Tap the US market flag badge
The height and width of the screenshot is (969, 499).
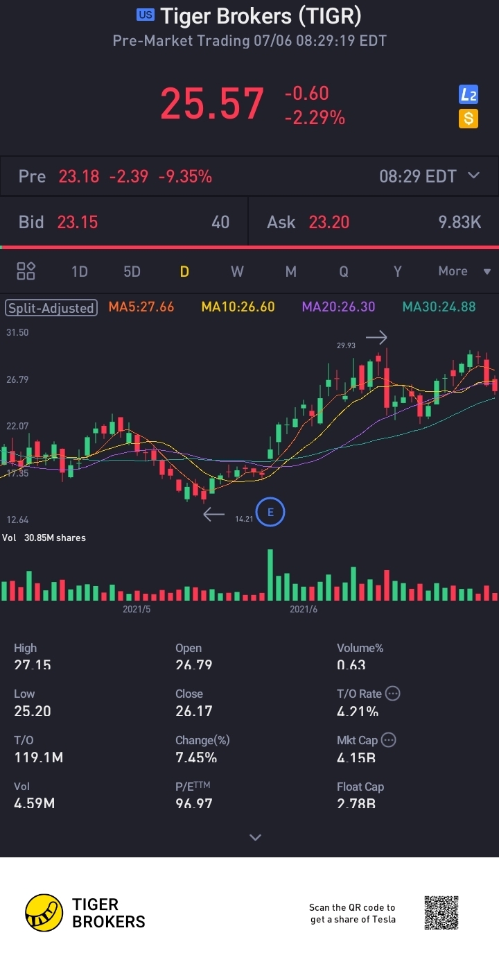(146, 15)
